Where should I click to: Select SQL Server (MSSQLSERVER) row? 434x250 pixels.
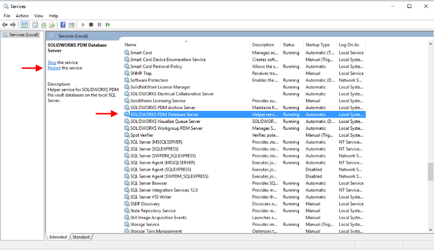(244, 142)
